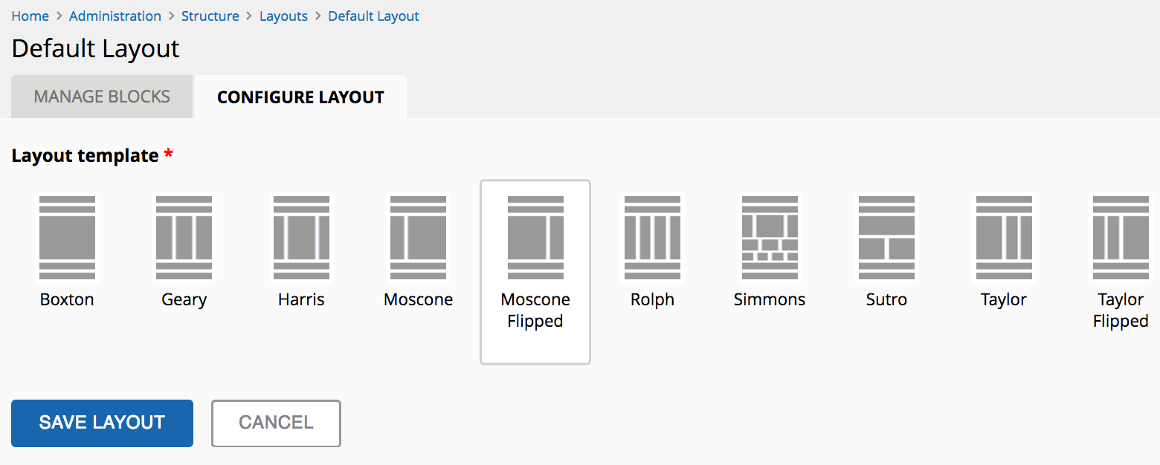
Task: Open the Layouts breadcrumb link
Action: (x=283, y=16)
